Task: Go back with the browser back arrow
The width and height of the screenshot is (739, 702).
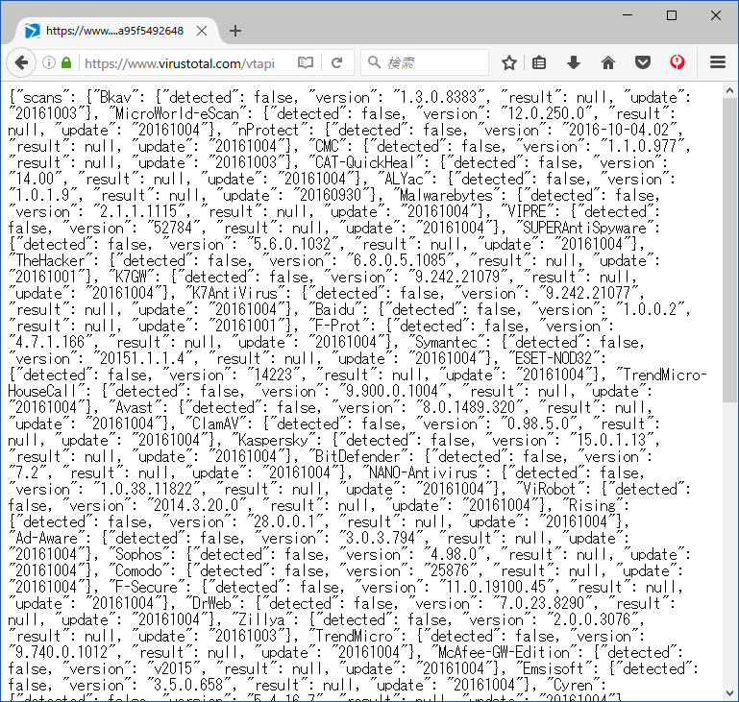Action: pos(21,62)
